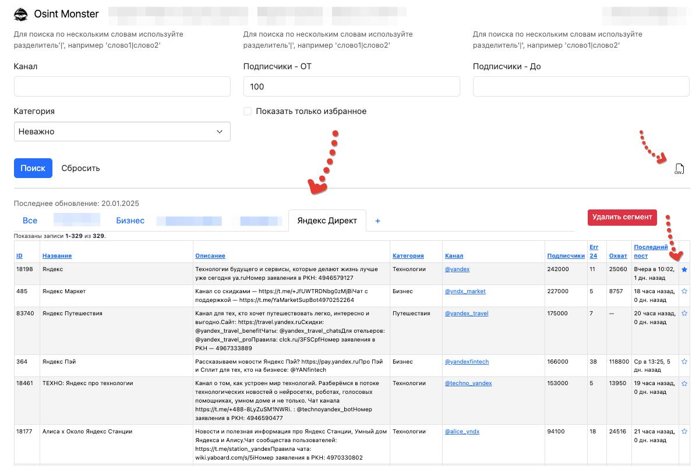
Task: Favorite the Яндекс Маркет channel
Action: coord(684,291)
